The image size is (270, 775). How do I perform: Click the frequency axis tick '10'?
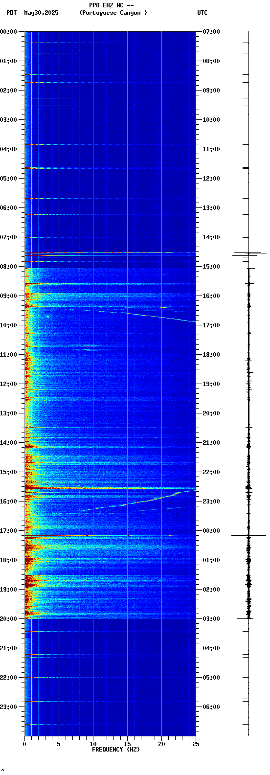tap(93, 744)
